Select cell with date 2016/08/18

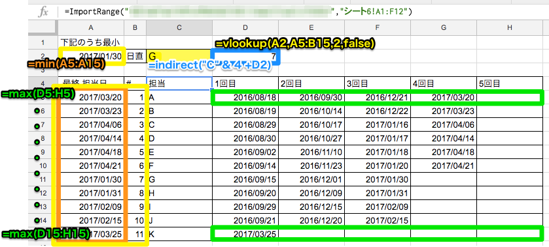tap(245, 97)
